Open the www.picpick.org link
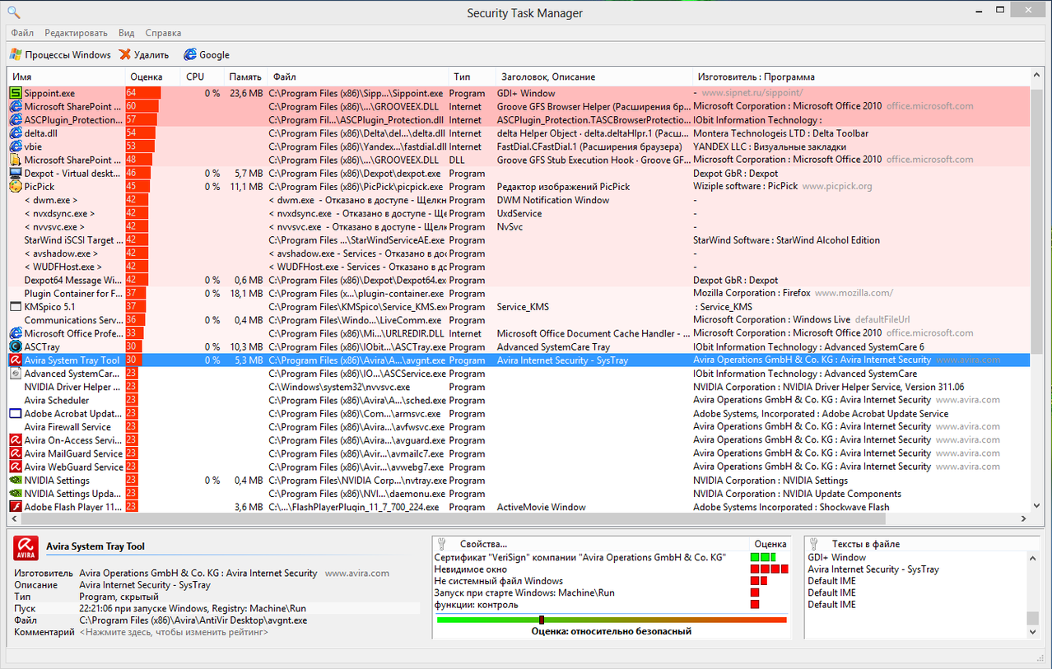 (836, 186)
